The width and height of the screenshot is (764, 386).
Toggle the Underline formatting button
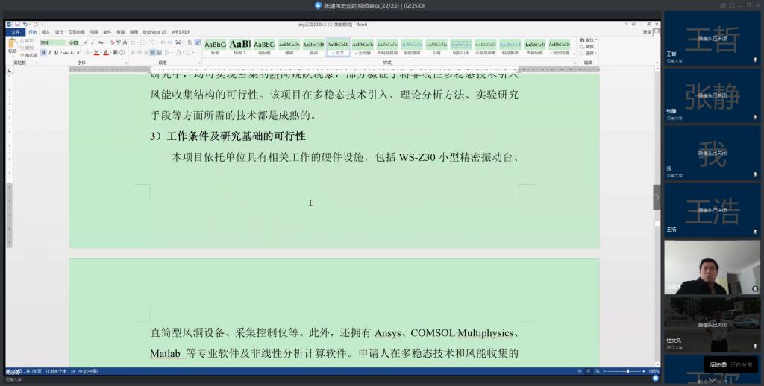coord(56,53)
